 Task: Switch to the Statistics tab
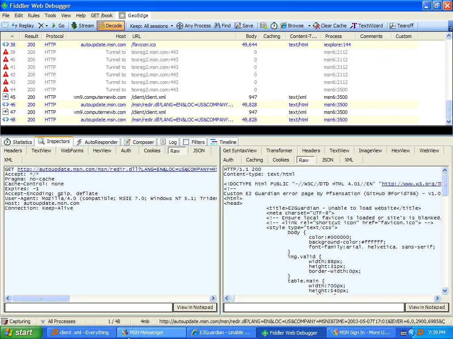coord(18,142)
